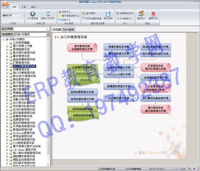Screen dimensions: 200x171
Task: Click the tree scrollbar down arrow
Action: pos(48,165)
